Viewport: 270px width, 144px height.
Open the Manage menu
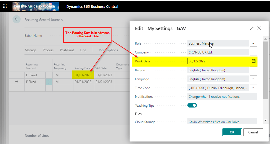(x=31, y=50)
